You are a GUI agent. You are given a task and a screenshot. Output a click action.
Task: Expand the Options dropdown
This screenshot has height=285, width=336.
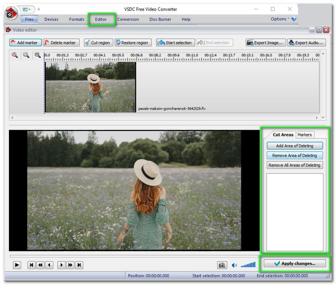coord(280,19)
